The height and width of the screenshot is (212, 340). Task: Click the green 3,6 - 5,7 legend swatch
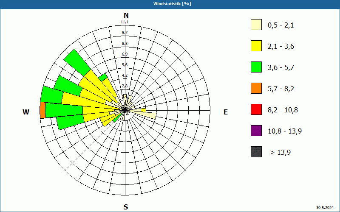[x=256, y=67]
